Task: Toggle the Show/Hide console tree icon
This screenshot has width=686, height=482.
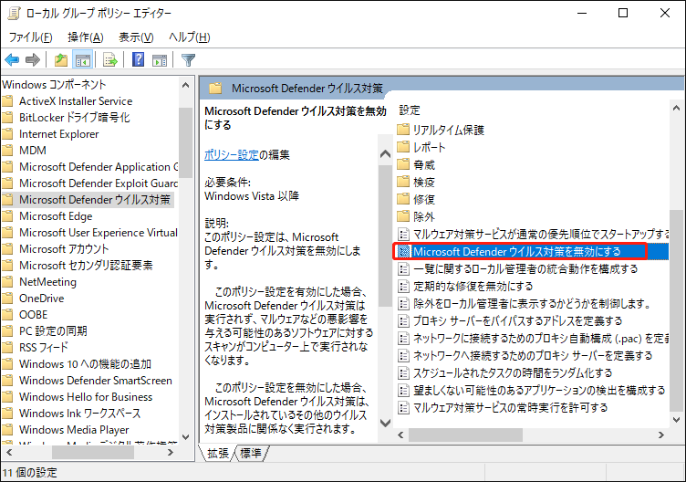Action: [x=83, y=59]
